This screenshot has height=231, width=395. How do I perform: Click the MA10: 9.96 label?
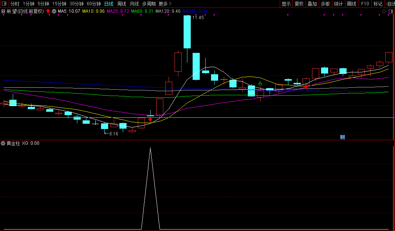[x=93, y=11]
